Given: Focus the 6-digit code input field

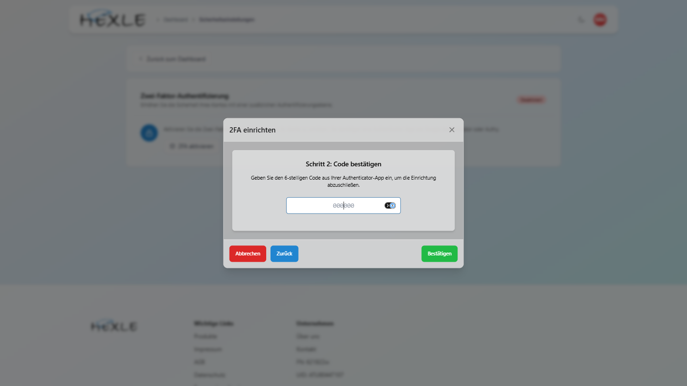Looking at the screenshot, I should point(343,205).
